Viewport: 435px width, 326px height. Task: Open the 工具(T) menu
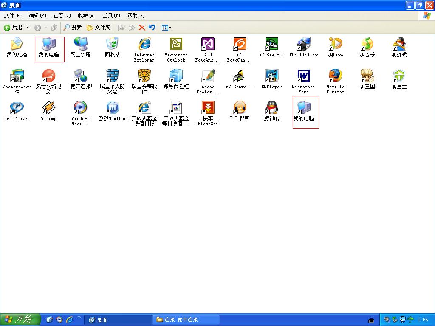pyautogui.click(x=111, y=16)
